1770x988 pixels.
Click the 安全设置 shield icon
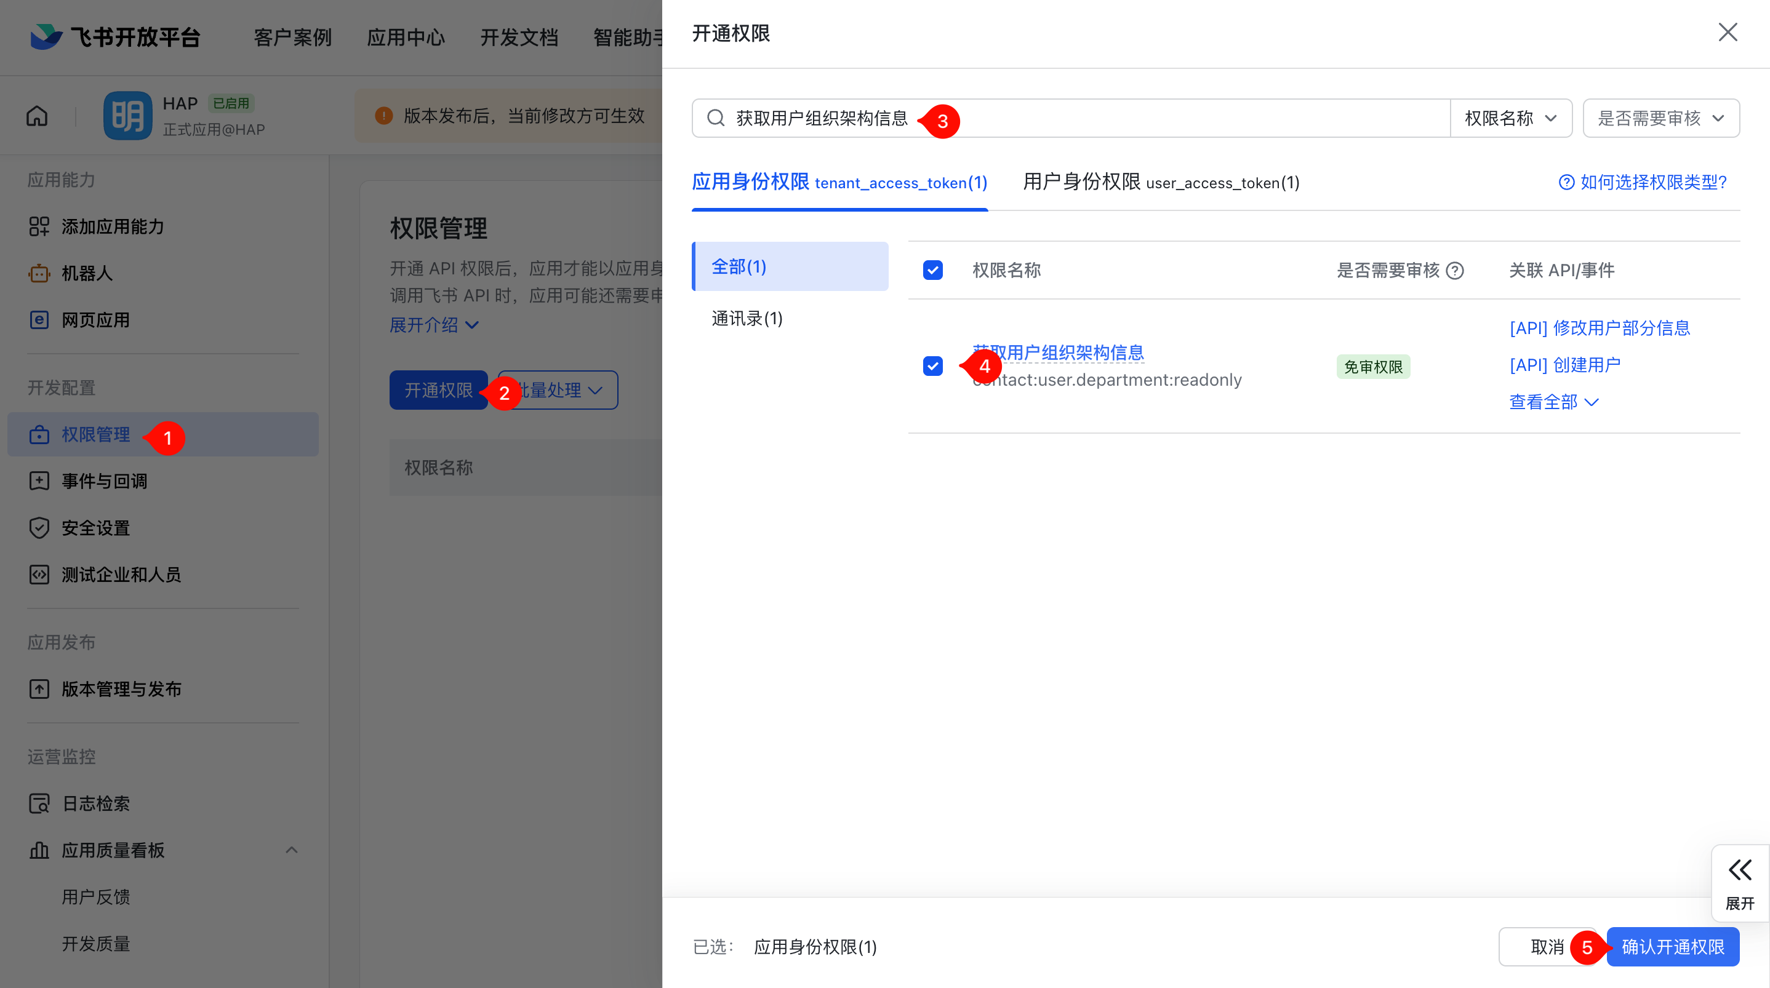[39, 528]
